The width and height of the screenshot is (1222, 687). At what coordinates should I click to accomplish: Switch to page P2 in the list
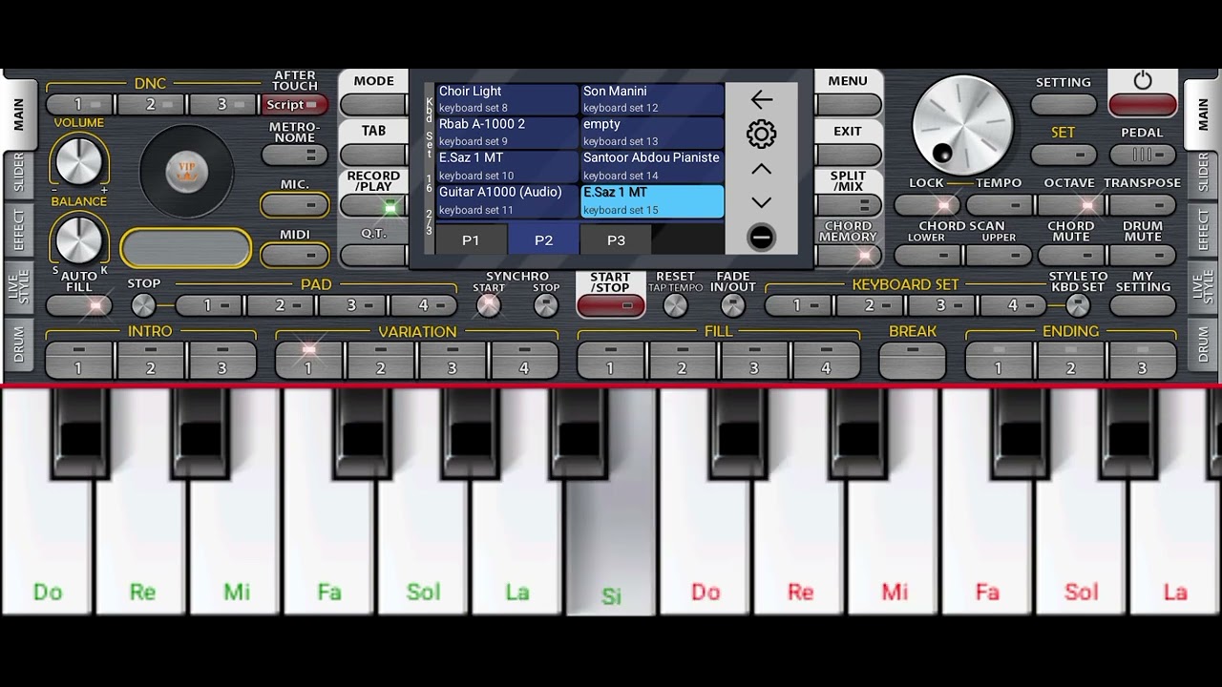(543, 239)
